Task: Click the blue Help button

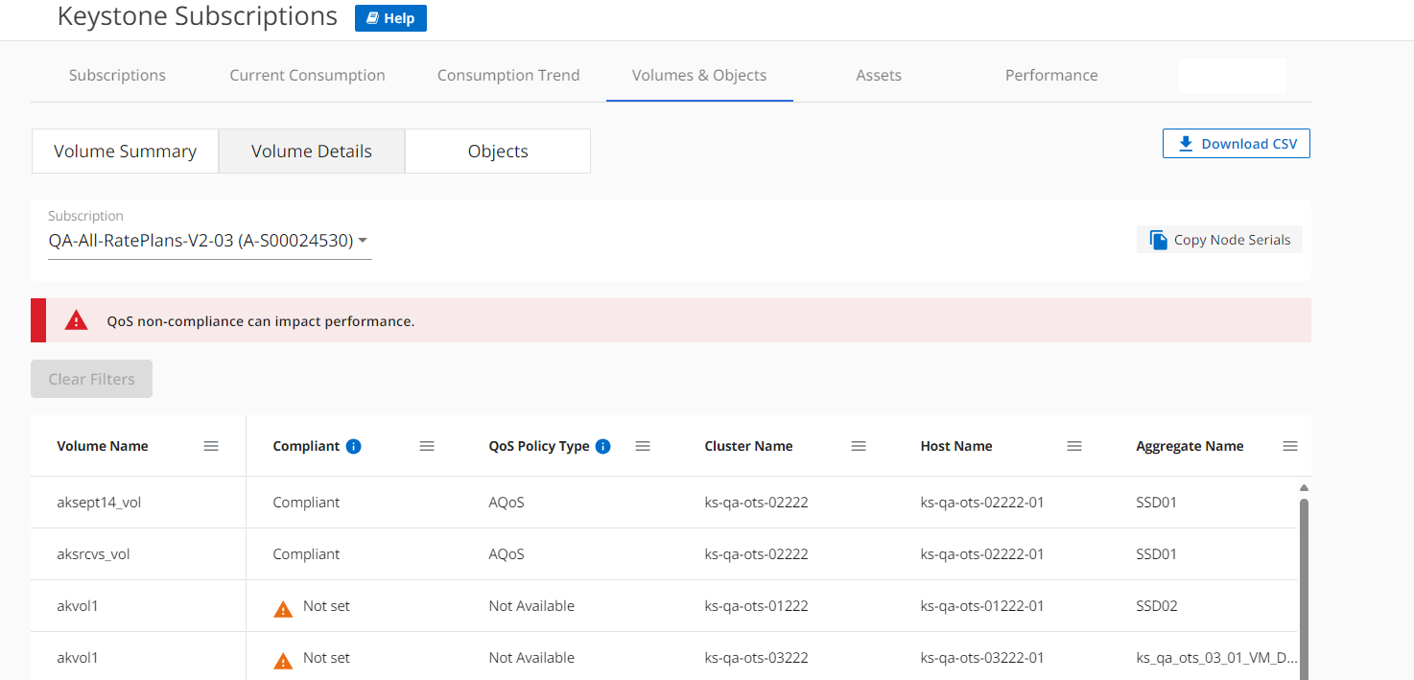Action: 390,18
